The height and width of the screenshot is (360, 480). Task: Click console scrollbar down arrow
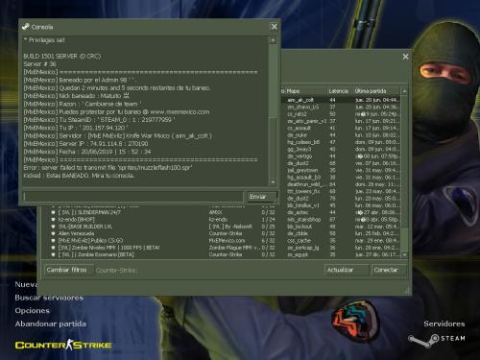[273, 182]
